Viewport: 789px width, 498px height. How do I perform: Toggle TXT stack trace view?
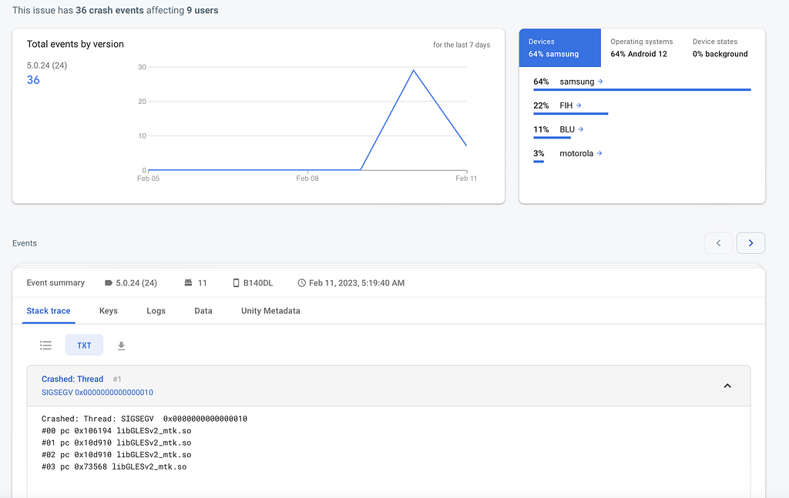pos(84,346)
